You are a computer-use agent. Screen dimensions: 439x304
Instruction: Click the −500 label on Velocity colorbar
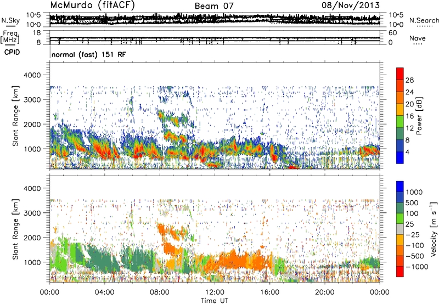[414, 256]
